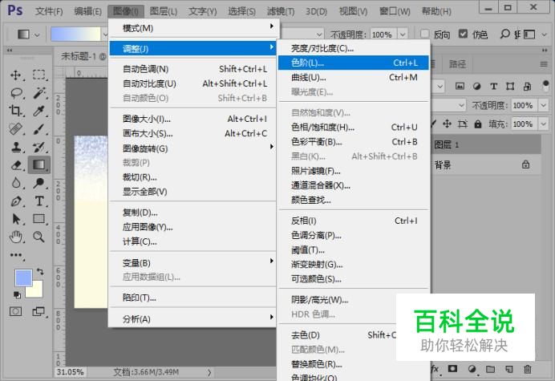
Task: Select the Clone Stamp tool
Action: click(x=16, y=147)
